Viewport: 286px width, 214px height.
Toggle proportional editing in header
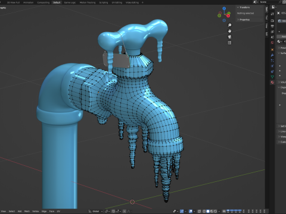125,212
